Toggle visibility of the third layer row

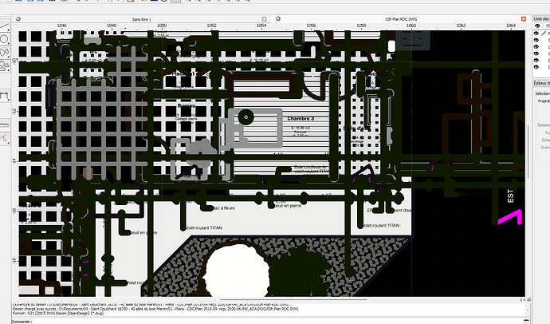point(536,47)
